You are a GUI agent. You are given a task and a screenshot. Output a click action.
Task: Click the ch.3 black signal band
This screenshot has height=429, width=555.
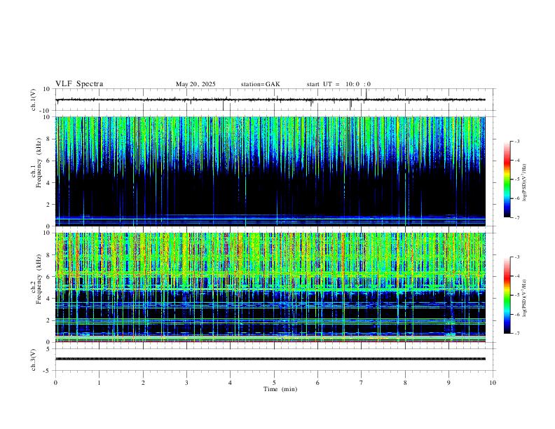pos(270,359)
